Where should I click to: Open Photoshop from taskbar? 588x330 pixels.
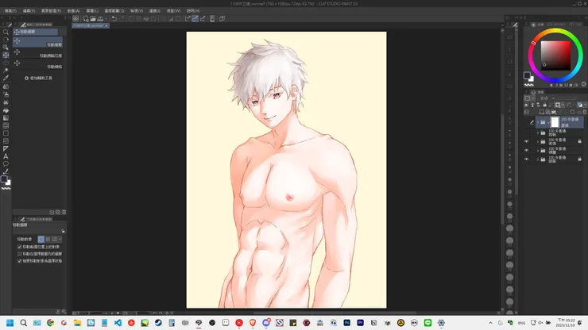[347, 323]
